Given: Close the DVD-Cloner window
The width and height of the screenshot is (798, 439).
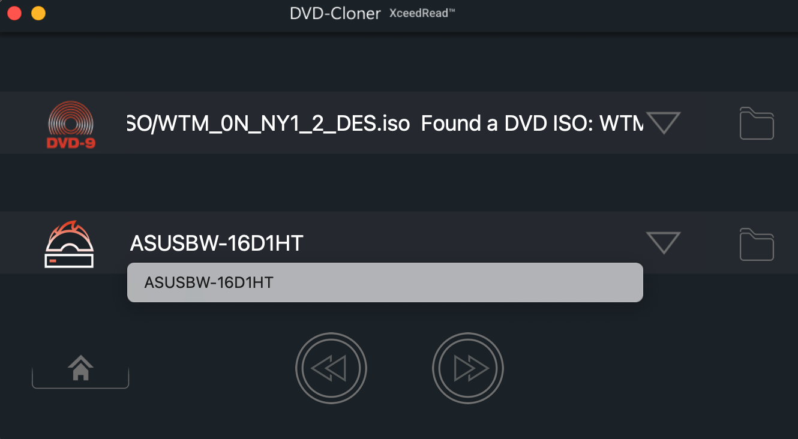Looking at the screenshot, I should (14, 13).
